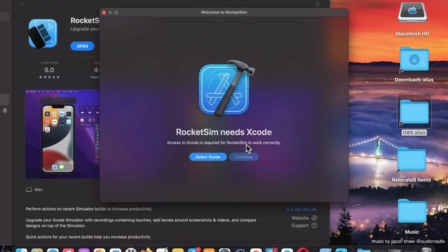Open RocketSim from the App Store page

tap(83, 46)
